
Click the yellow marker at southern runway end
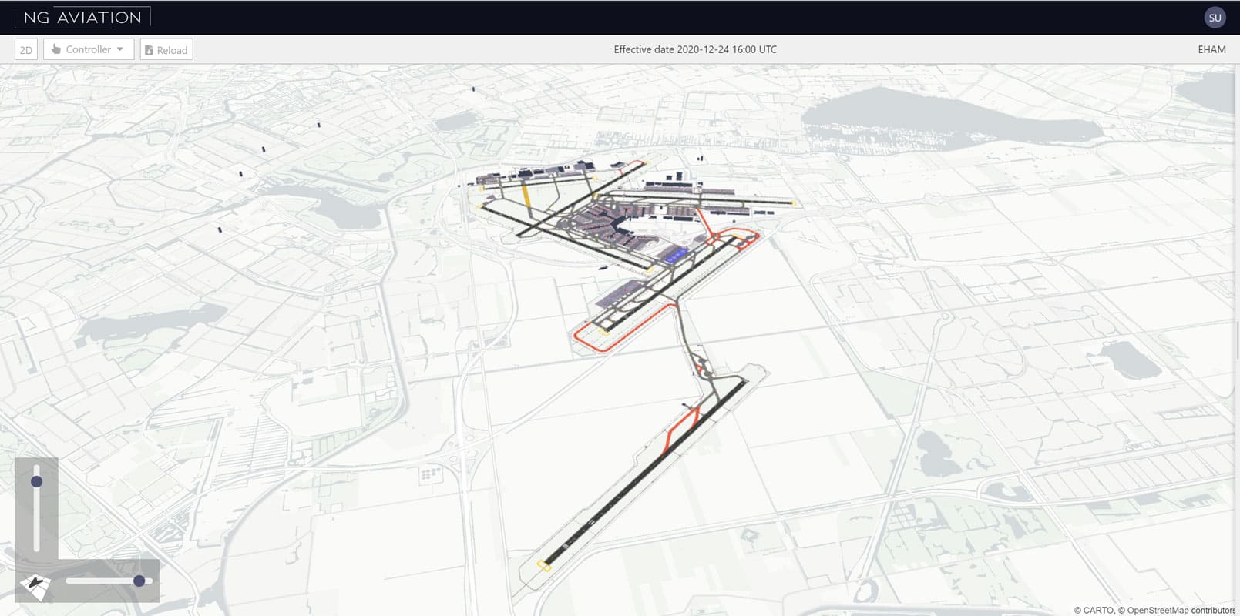544,566
